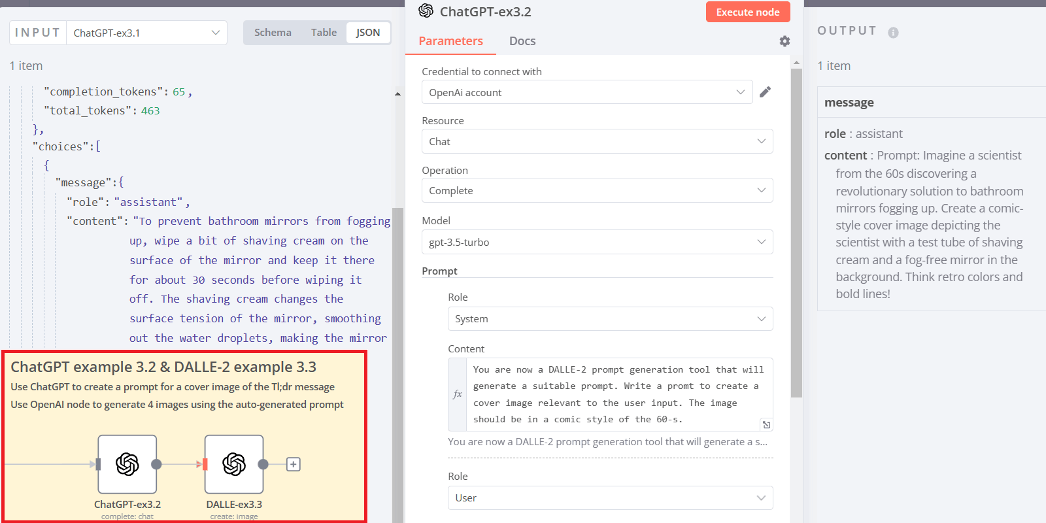Open node settings gear icon
The width and height of the screenshot is (1046, 523).
click(785, 41)
